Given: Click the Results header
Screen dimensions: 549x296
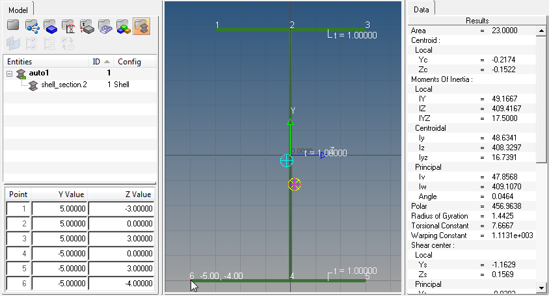Looking at the screenshot, I should point(477,21).
